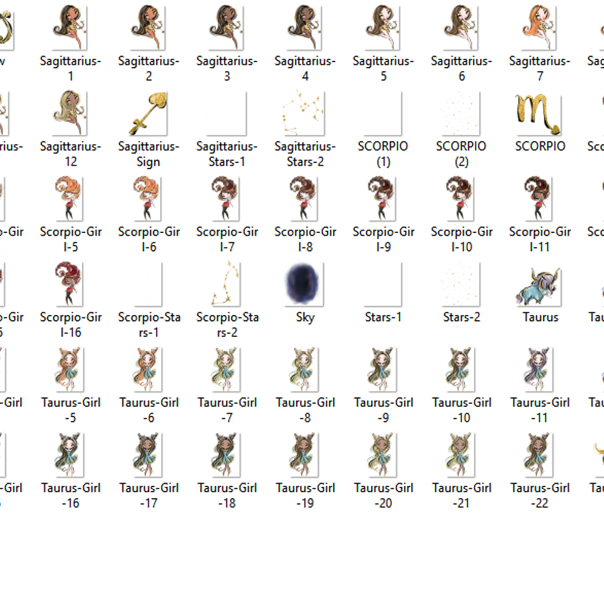The height and width of the screenshot is (604, 604).
Task: Select the Scorpio-Girl-10 thumbnail
Action: (x=461, y=199)
